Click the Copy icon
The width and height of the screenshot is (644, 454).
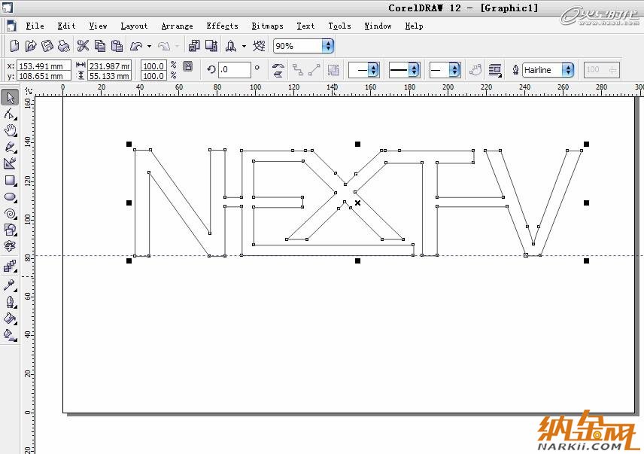click(100, 46)
